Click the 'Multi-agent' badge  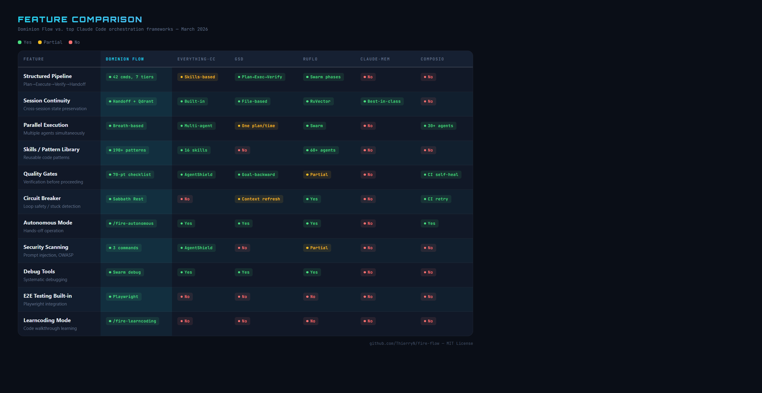click(196, 126)
